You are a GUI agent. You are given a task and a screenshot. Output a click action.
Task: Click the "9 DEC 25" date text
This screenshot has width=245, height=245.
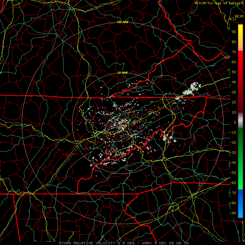click(x=164, y=243)
